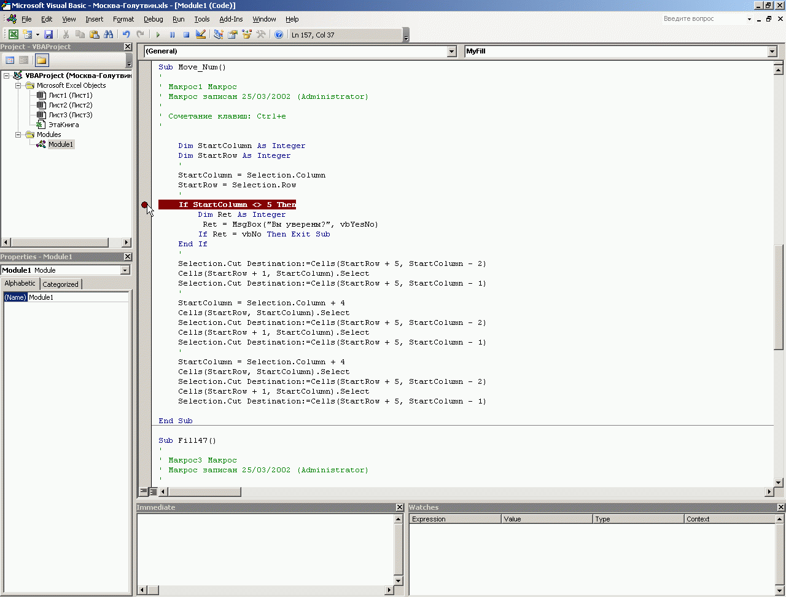Collapse the Modules folder
Image resolution: width=786 pixels, height=597 pixels.
(x=18, y=135)
